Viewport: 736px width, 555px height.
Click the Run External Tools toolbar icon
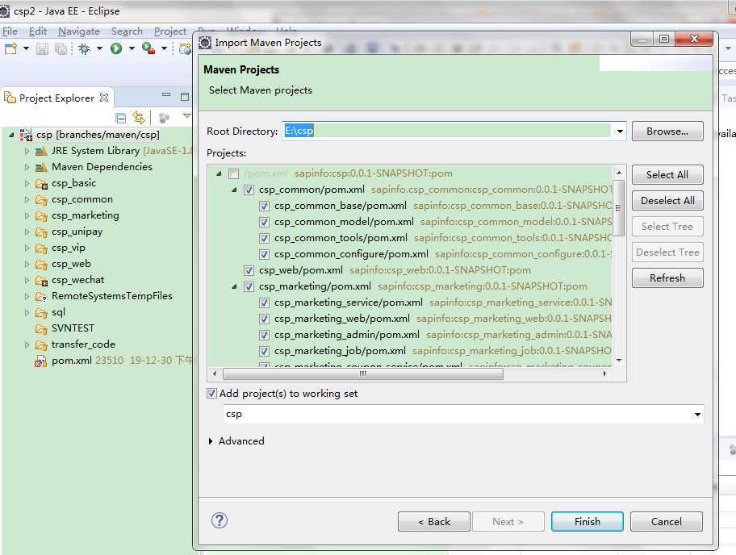[x=148, y=48]
